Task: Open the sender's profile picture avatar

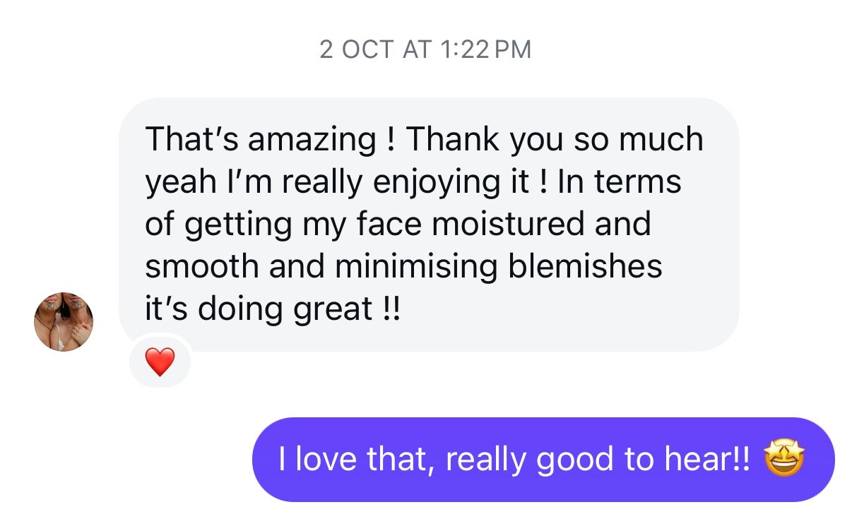Action: point(64,321)
